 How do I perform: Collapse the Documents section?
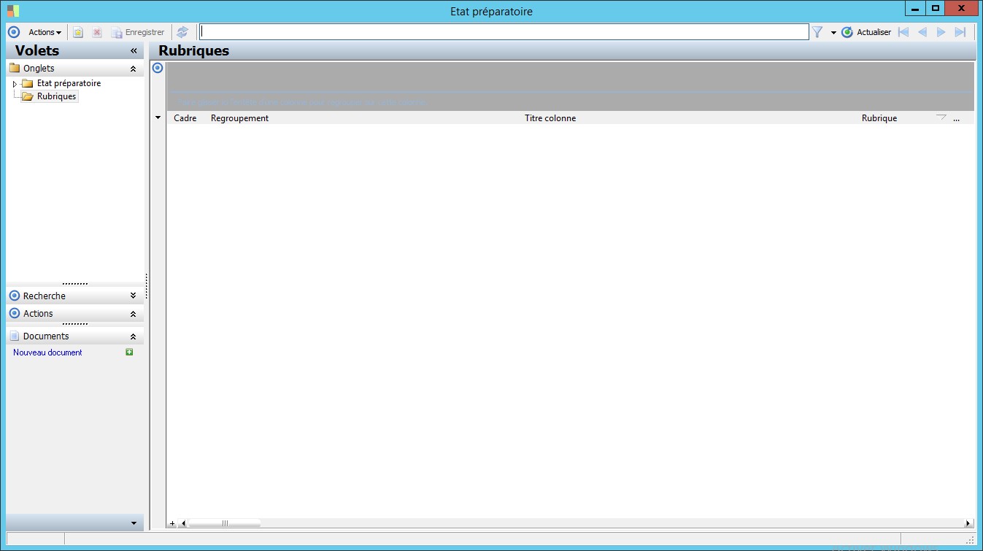(x=133, y=336)
